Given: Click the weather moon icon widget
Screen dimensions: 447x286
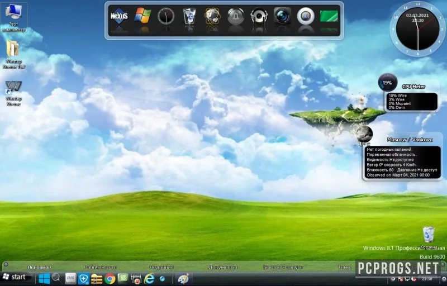Looking at the screenshot, I should pos(364,134).
